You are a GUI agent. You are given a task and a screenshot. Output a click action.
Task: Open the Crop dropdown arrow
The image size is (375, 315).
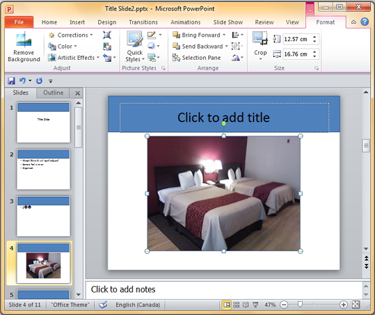[x=260, y=58]
